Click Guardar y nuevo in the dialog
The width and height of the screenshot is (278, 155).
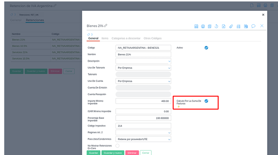[x=113, y=153]
